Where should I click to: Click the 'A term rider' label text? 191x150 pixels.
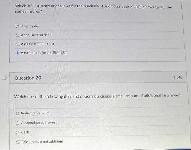pyautogui.click(x=30, y=26)
